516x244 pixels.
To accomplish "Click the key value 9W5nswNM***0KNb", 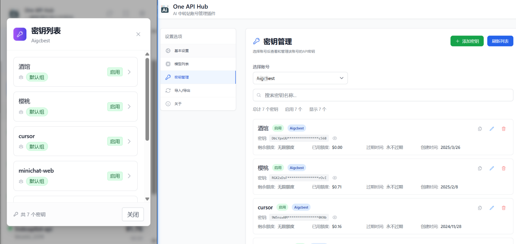I will tap(299, 217).
